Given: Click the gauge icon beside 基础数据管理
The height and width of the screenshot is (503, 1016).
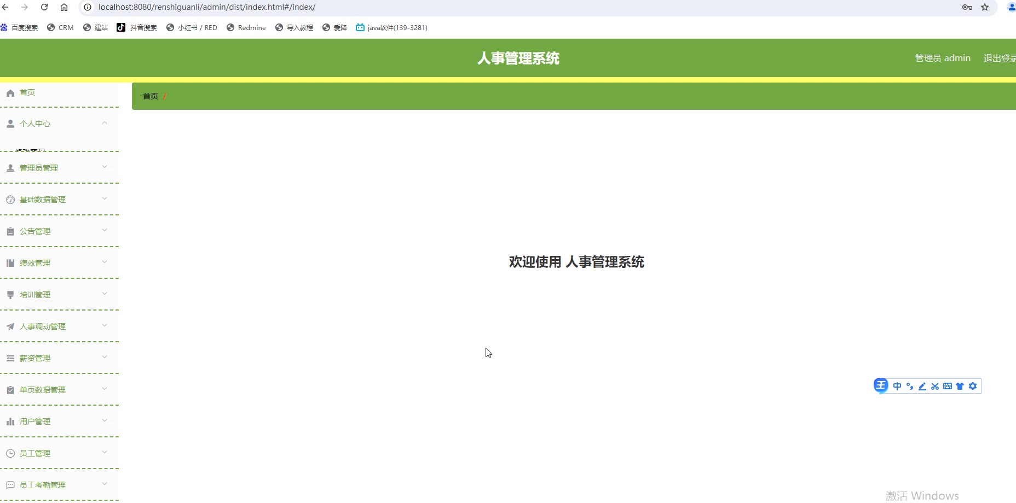Looking at the screenshot, I should click(x=10, y=200).
